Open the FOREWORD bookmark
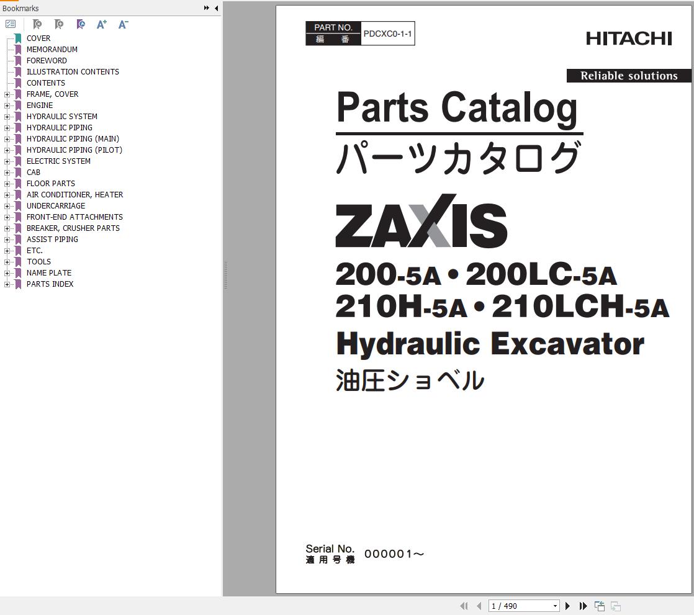694x615 pixels. coord(47,61)
